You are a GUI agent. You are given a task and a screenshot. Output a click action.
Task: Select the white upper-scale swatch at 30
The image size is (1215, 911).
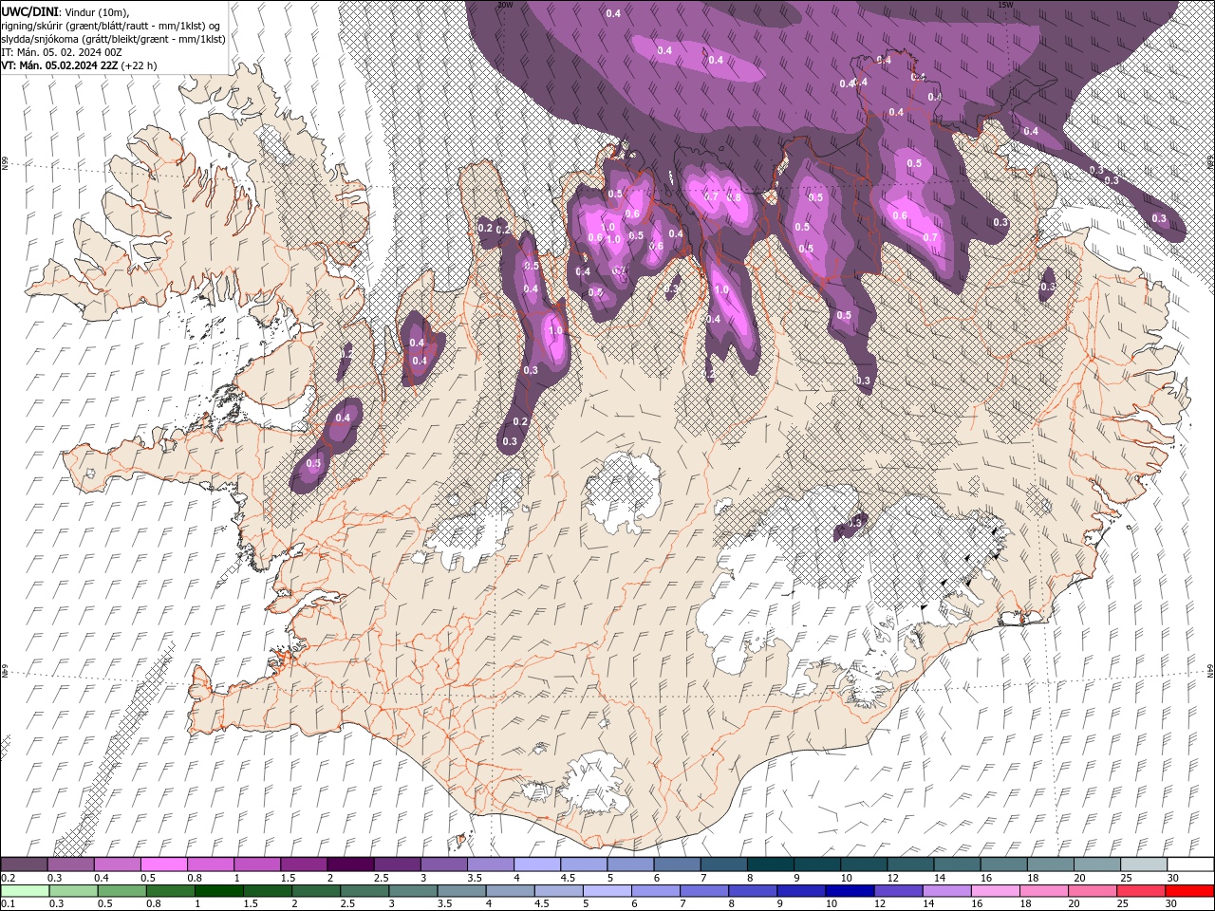click(x=1190, y=865)
